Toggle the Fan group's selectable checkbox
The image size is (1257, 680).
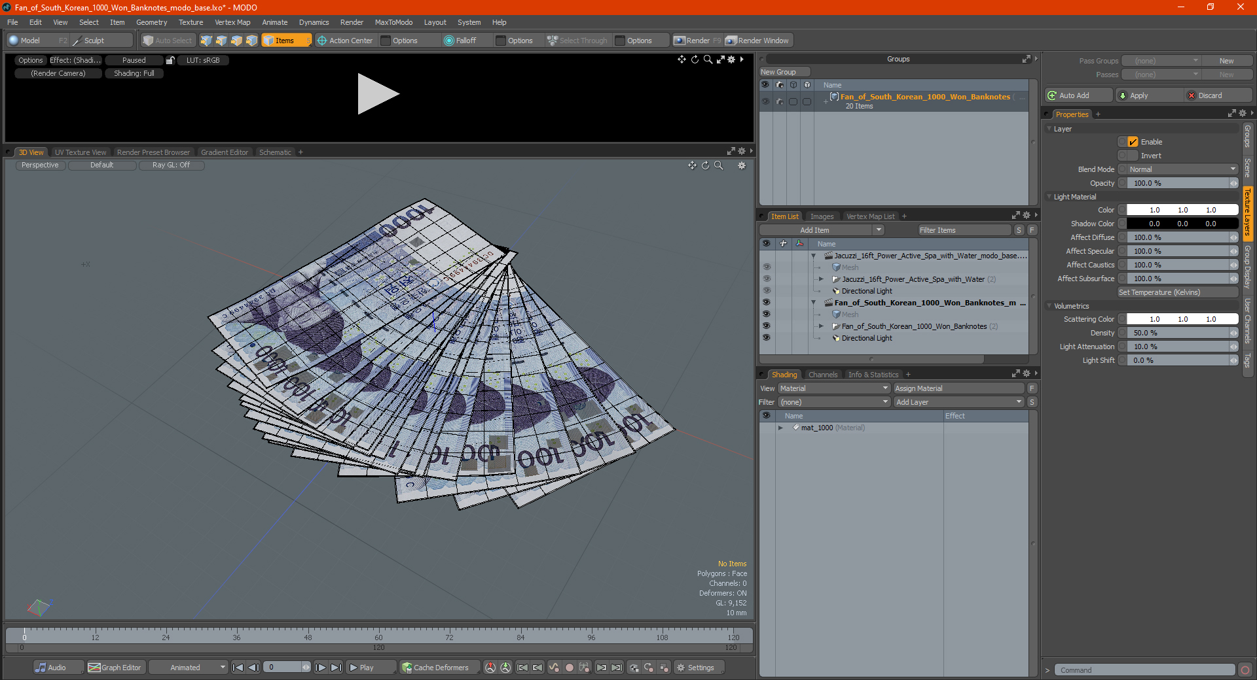[x=793, y=101]
